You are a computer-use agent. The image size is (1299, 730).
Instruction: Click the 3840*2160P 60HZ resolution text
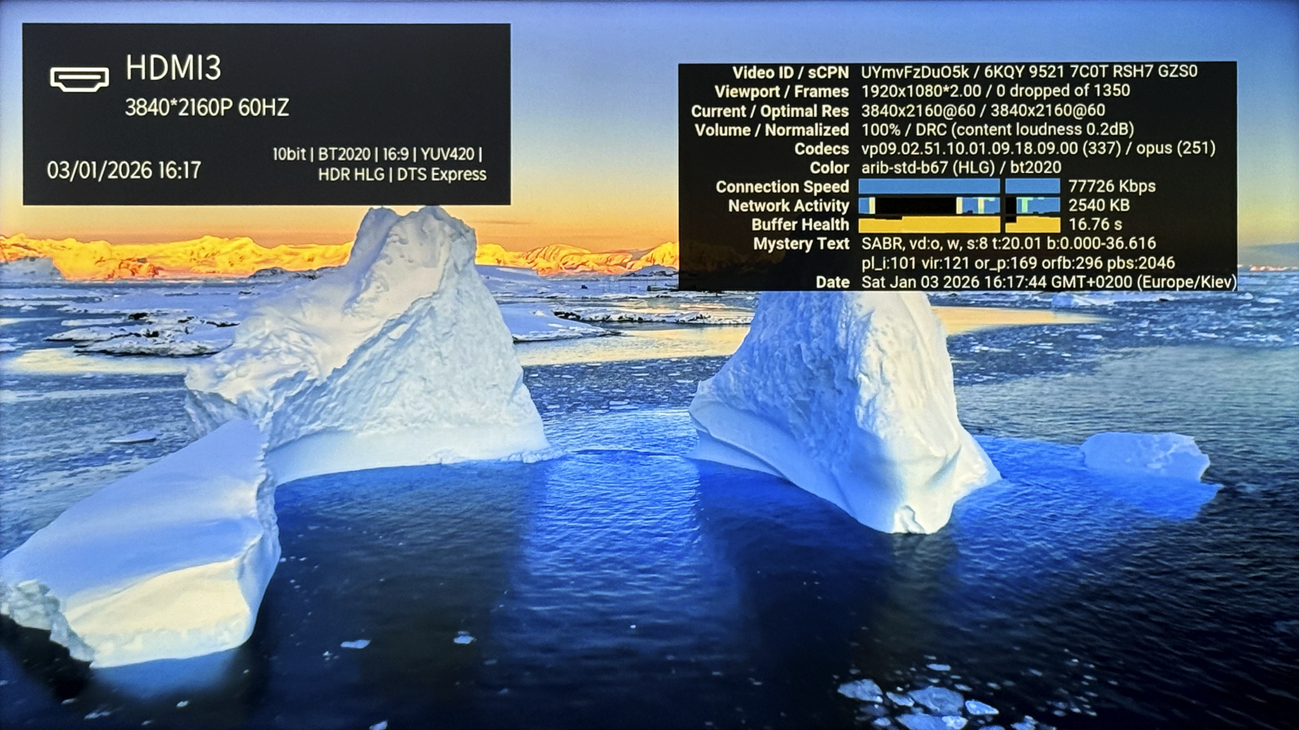[x=206, y=107]
